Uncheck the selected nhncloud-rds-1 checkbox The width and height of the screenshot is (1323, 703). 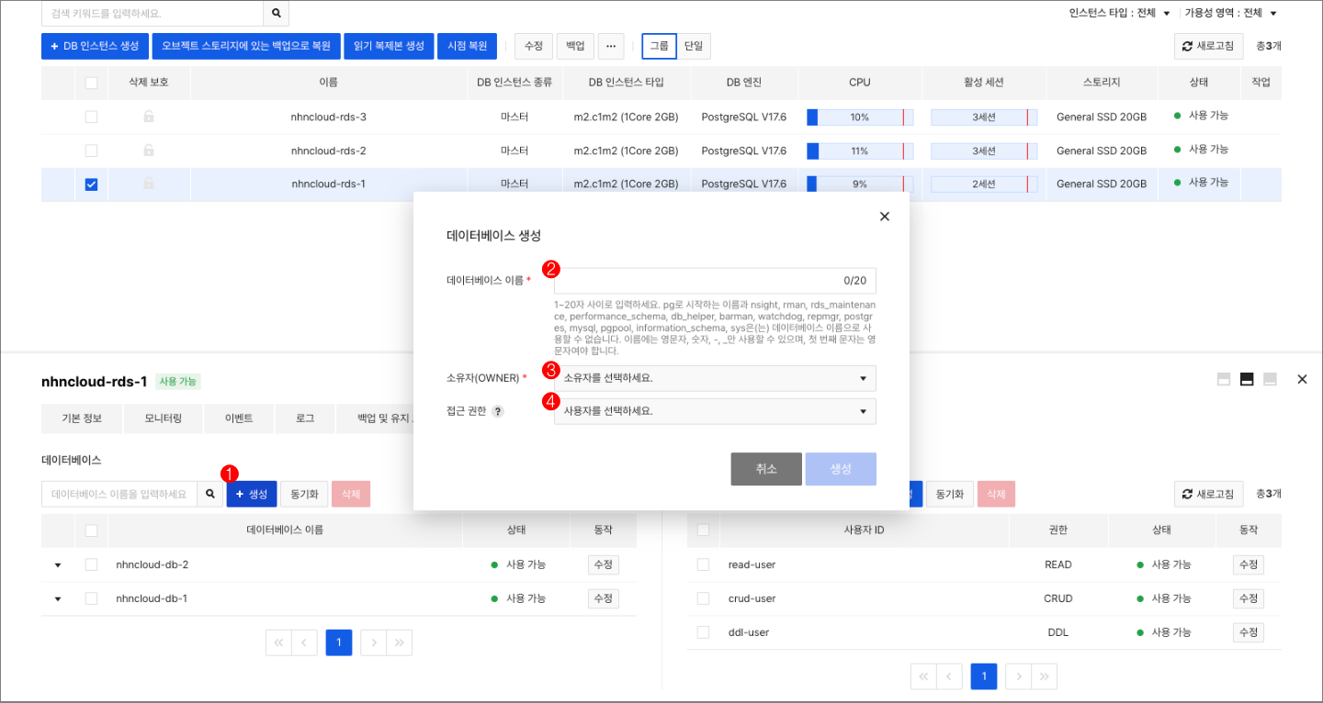(x=90, y=184)
